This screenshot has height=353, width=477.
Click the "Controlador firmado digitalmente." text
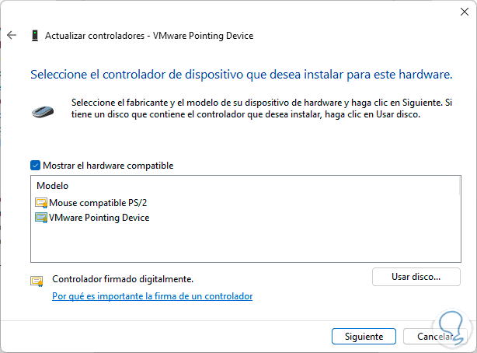(122, 278)
